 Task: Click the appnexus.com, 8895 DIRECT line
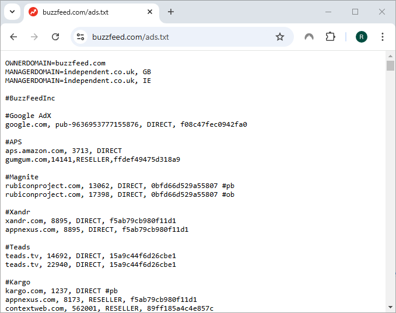tap(97, 229)
